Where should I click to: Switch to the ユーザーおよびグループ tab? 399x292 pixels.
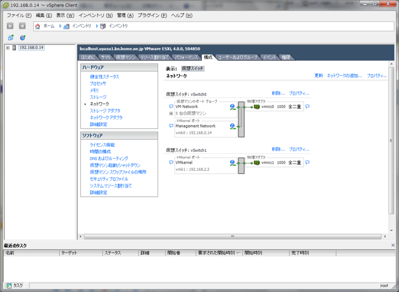tap(238, 57)
